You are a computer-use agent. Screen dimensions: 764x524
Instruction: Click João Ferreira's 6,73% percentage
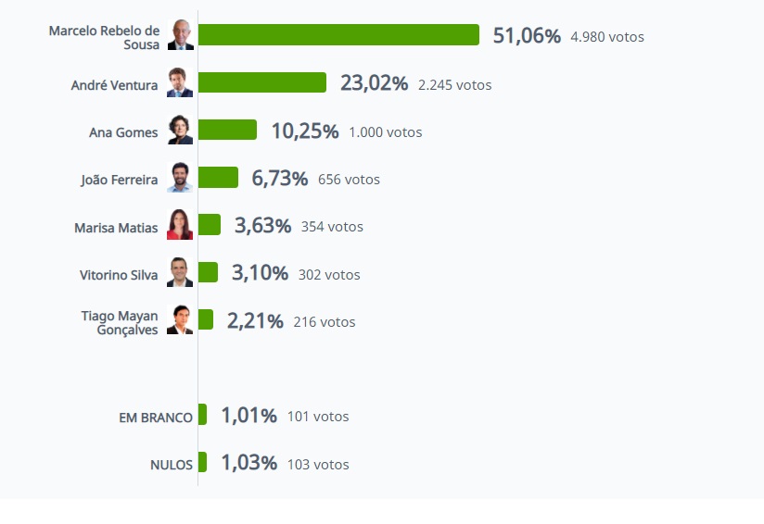click(279, 179)
